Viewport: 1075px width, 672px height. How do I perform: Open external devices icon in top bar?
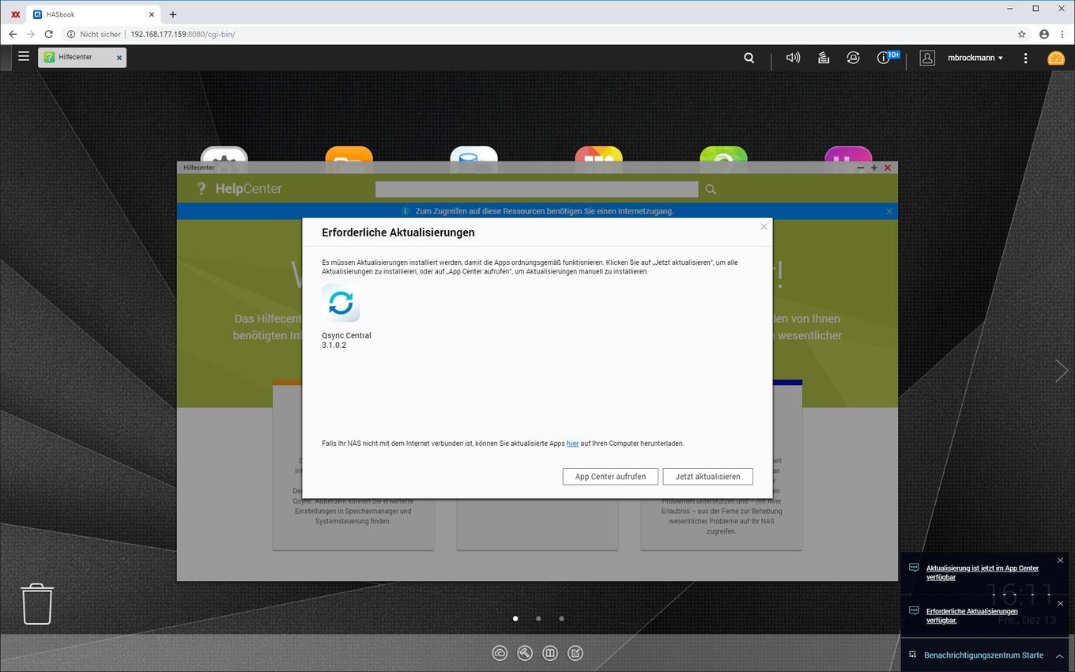[853, 58]
